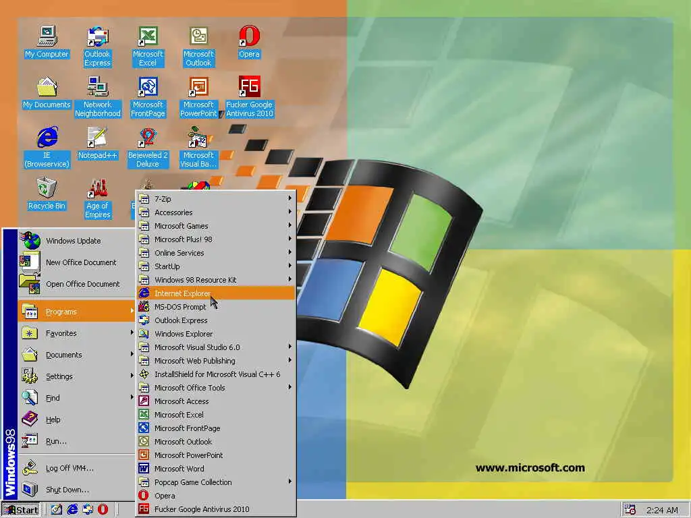Launch Microsoft Excel from Programs menu
Screen dimensions: 691x518
215,415
